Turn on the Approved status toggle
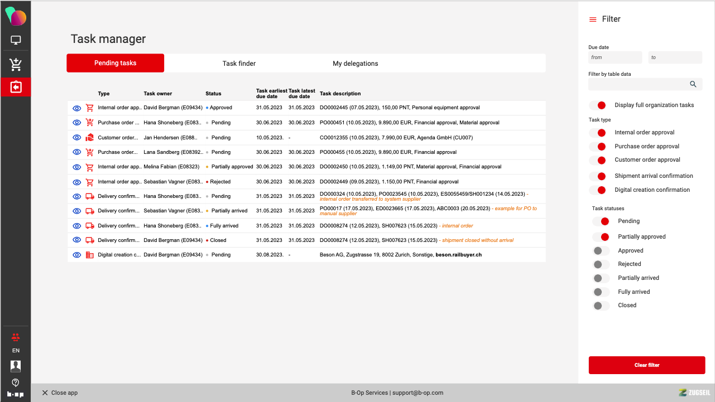The height and width of the screenshot is (402, 715). 601,251
